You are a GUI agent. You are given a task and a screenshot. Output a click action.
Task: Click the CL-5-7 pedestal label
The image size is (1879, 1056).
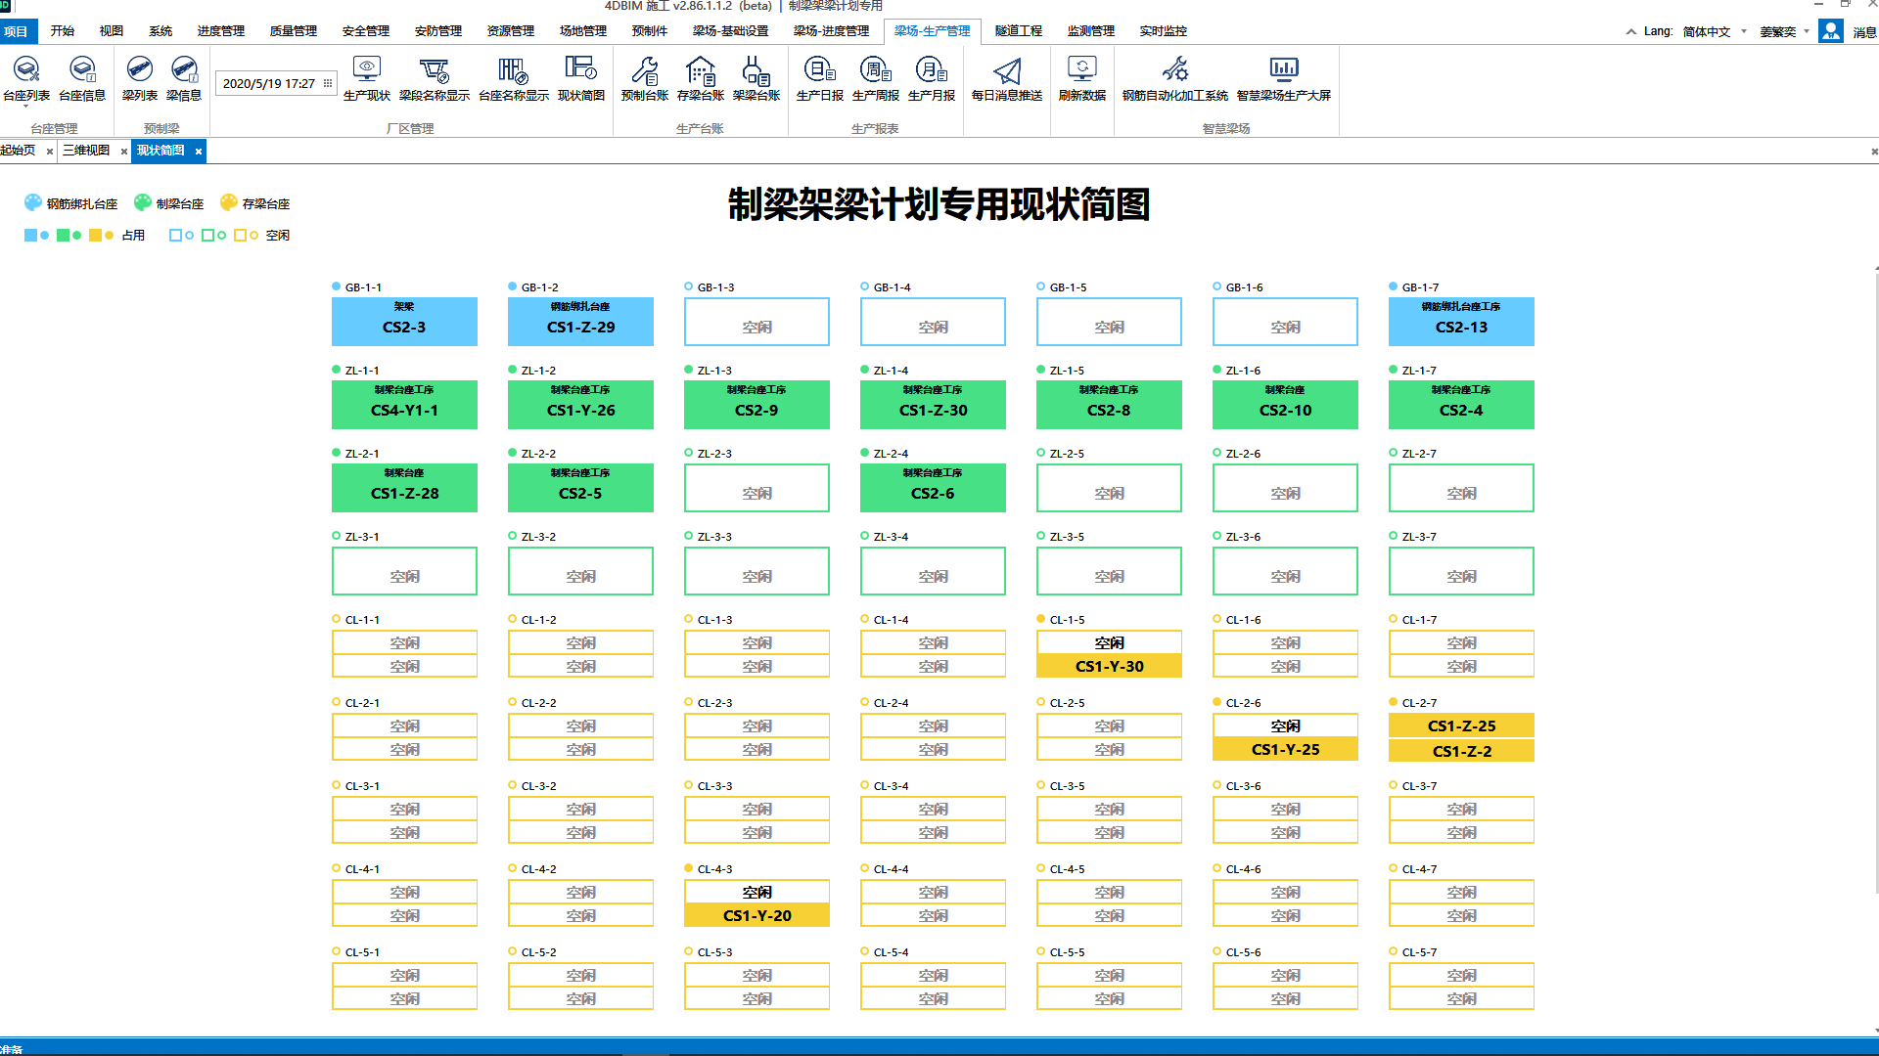pos(1419,952)
